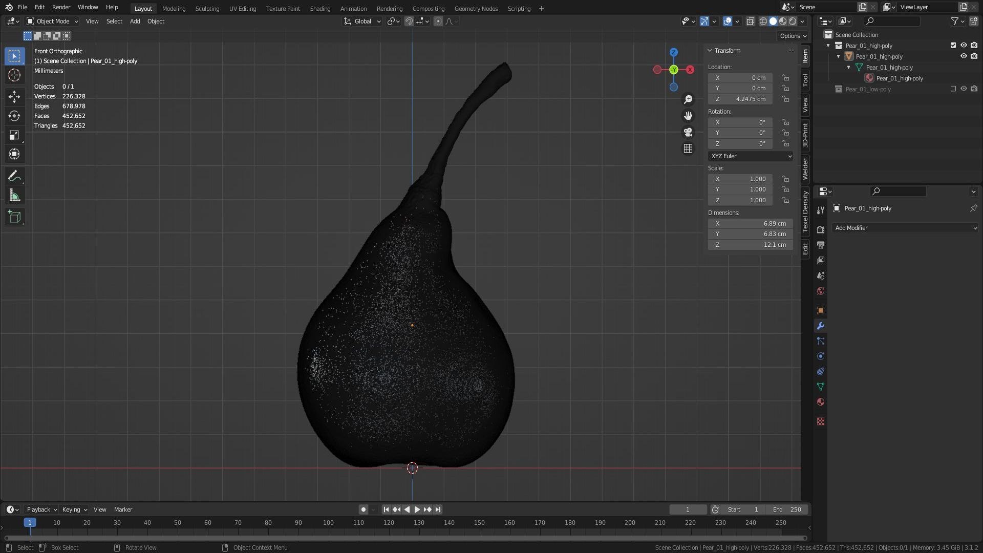Image resolution: width=983 pixels, height=553 pixels.
Task: Click the zoom view magnifier icon
Action: [688, 99]
